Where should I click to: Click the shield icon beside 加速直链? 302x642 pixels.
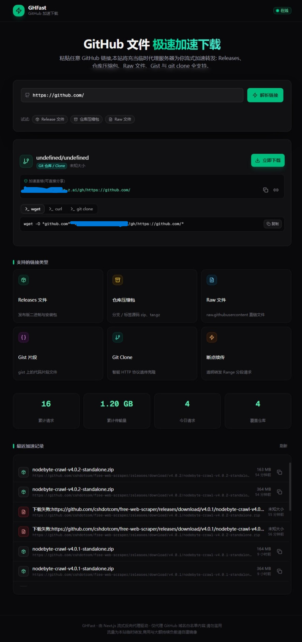(x=26, y=181)
